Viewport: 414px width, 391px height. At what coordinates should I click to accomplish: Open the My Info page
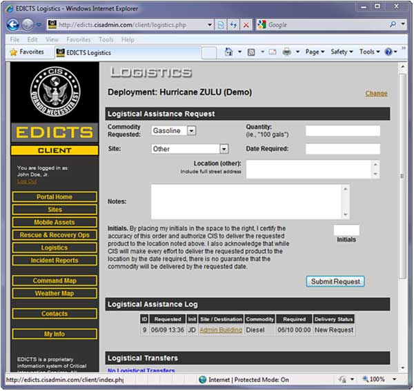55,334
